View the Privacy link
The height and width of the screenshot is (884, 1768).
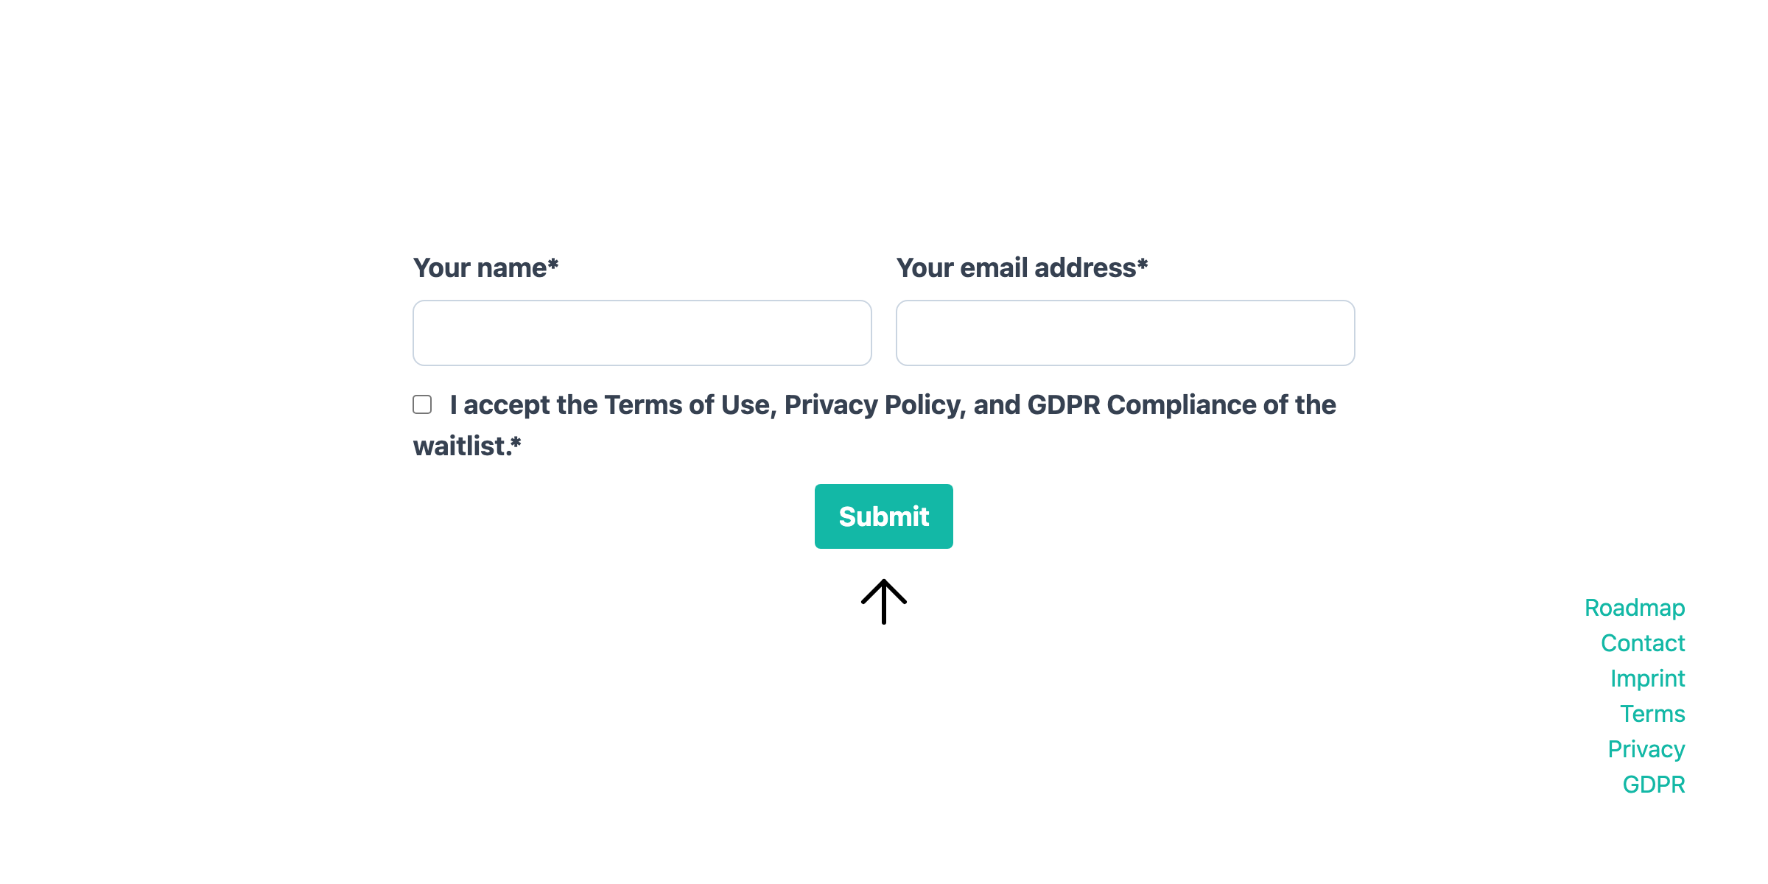1646,749
